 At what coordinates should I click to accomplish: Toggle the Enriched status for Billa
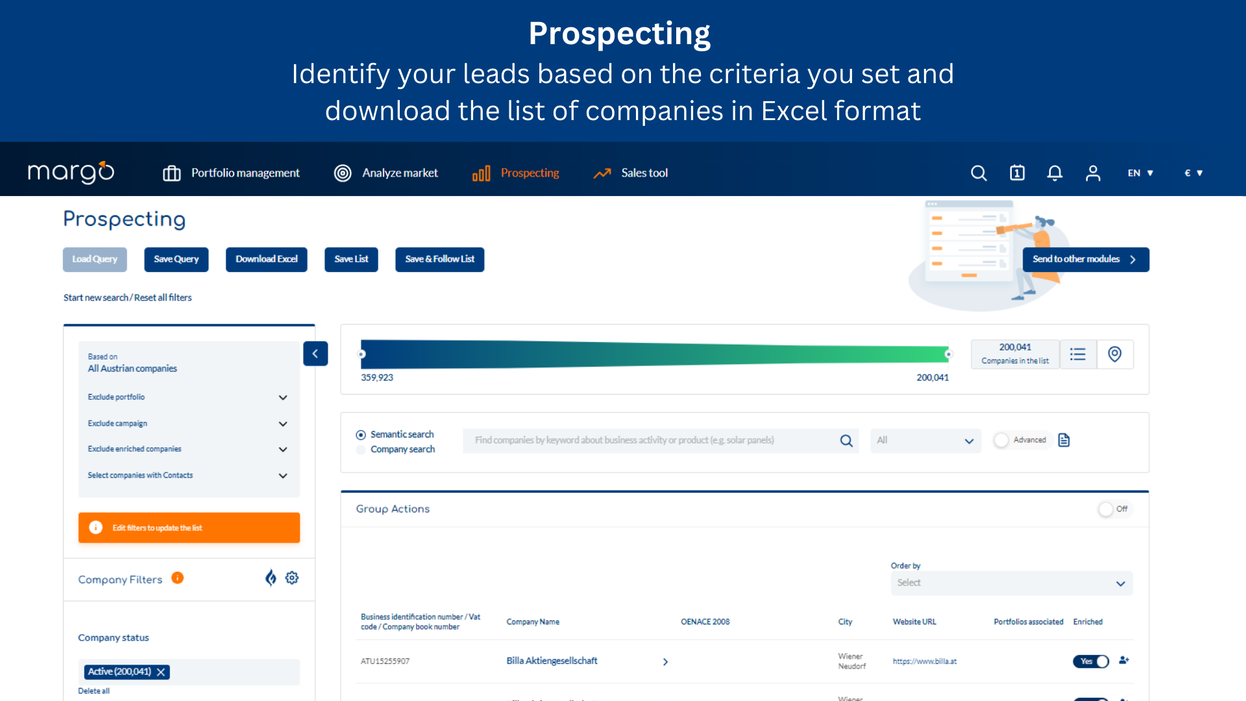pos(1090,661)
